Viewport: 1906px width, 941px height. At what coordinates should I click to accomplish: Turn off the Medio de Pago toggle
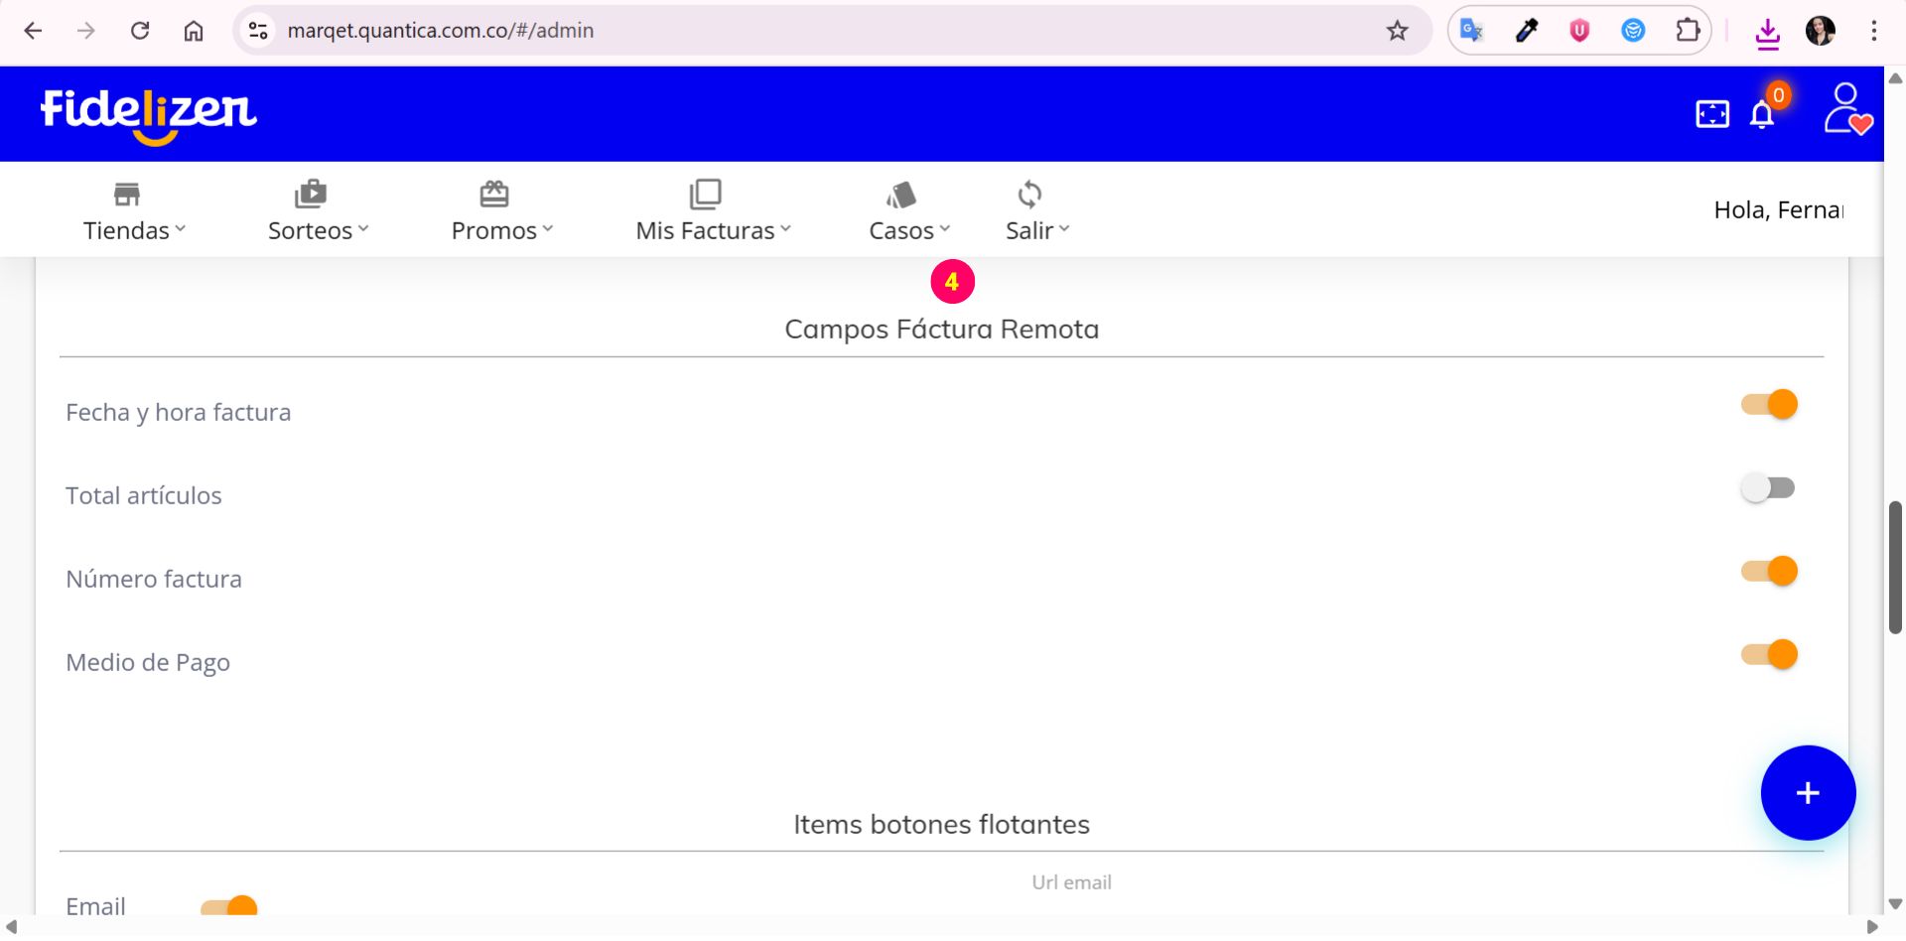(x=1769, y=655)
